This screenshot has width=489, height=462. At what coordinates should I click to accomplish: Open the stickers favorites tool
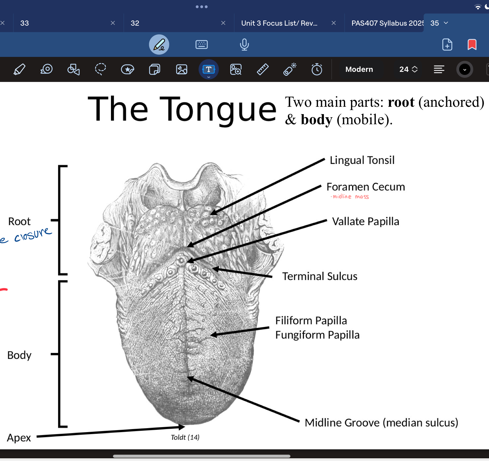coord(128,69)
